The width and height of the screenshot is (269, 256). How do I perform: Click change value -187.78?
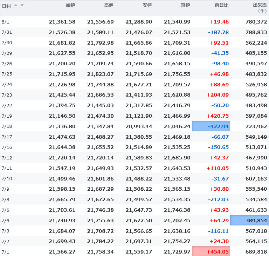click(x=219, y=32)
